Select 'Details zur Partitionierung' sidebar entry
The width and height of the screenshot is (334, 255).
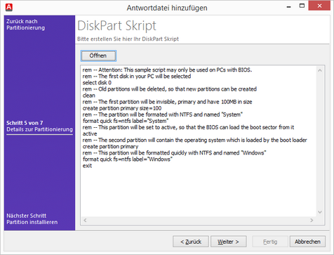point(39,129)
